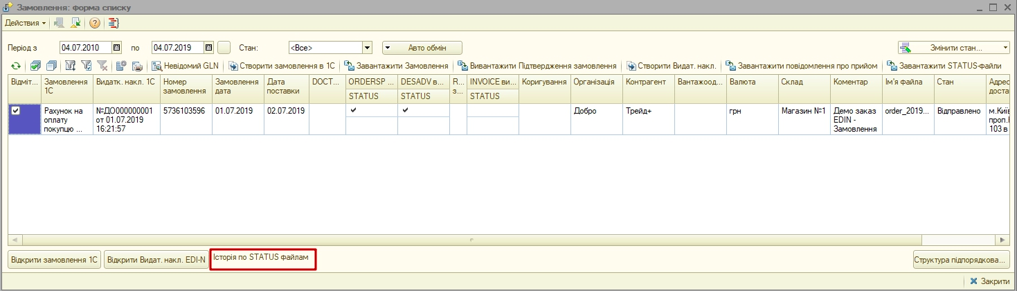
Task: Click the №ДО000000001 invoice cell
Action: [x=125, y=119]
